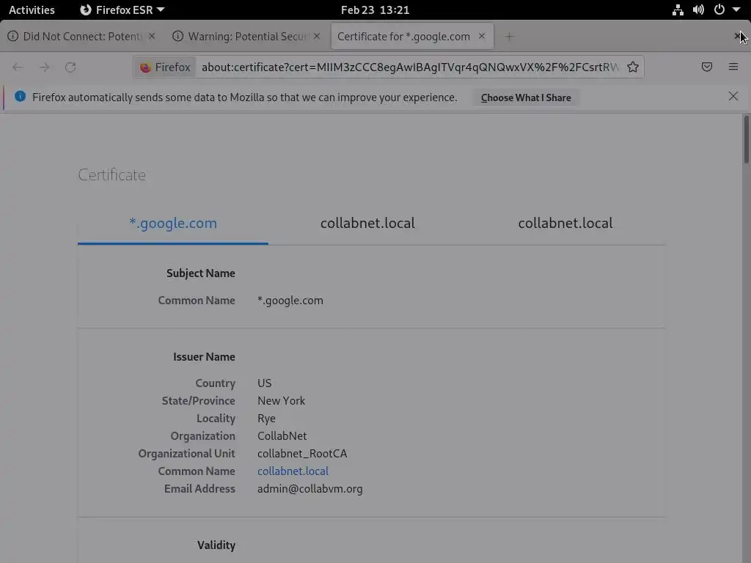Dismiss the Mozilla data notification bar
The image size is (751, 563).
(x=733, y=97)
